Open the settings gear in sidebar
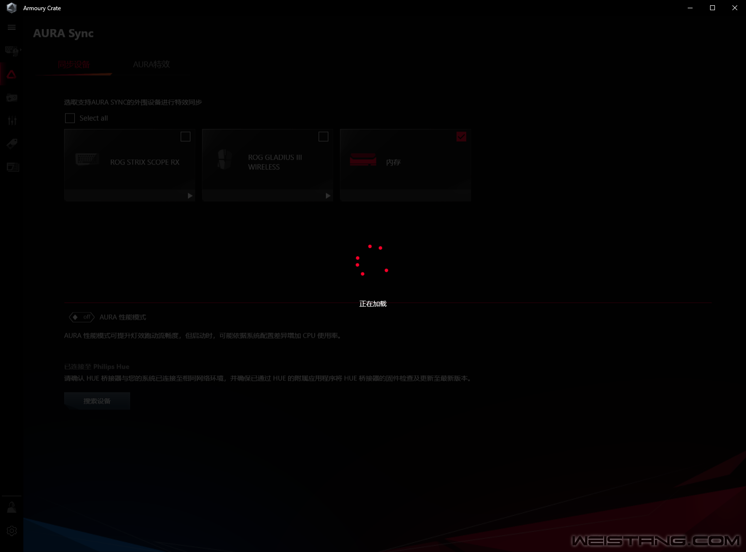The height and width of the screenshot is (552, 746). tap(12, 531)
